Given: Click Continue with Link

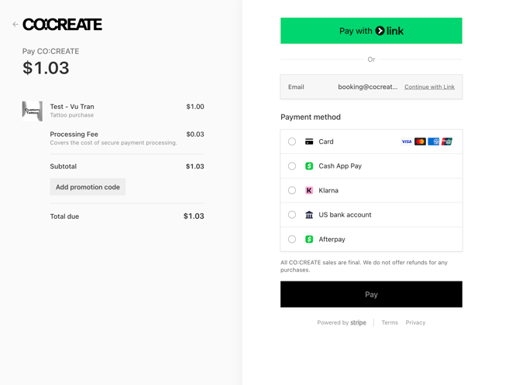Looking at the screenshot, I should [429, 87].
